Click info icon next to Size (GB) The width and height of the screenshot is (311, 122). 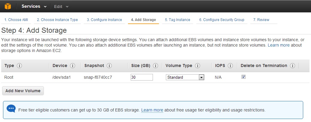155,66
